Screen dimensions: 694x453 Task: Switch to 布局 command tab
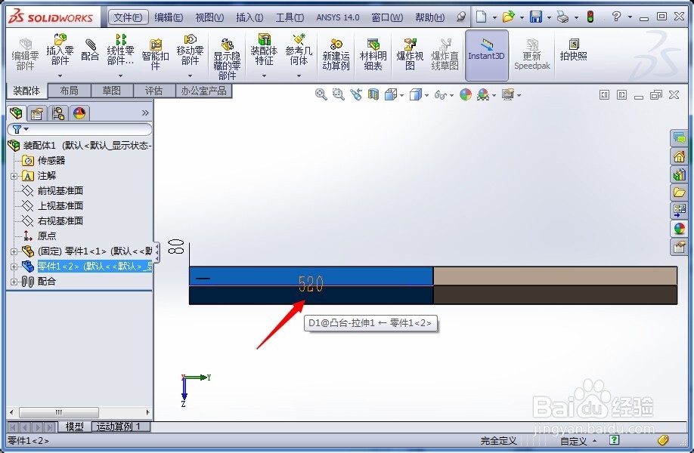pyautogui.click(x=69, y=91)
